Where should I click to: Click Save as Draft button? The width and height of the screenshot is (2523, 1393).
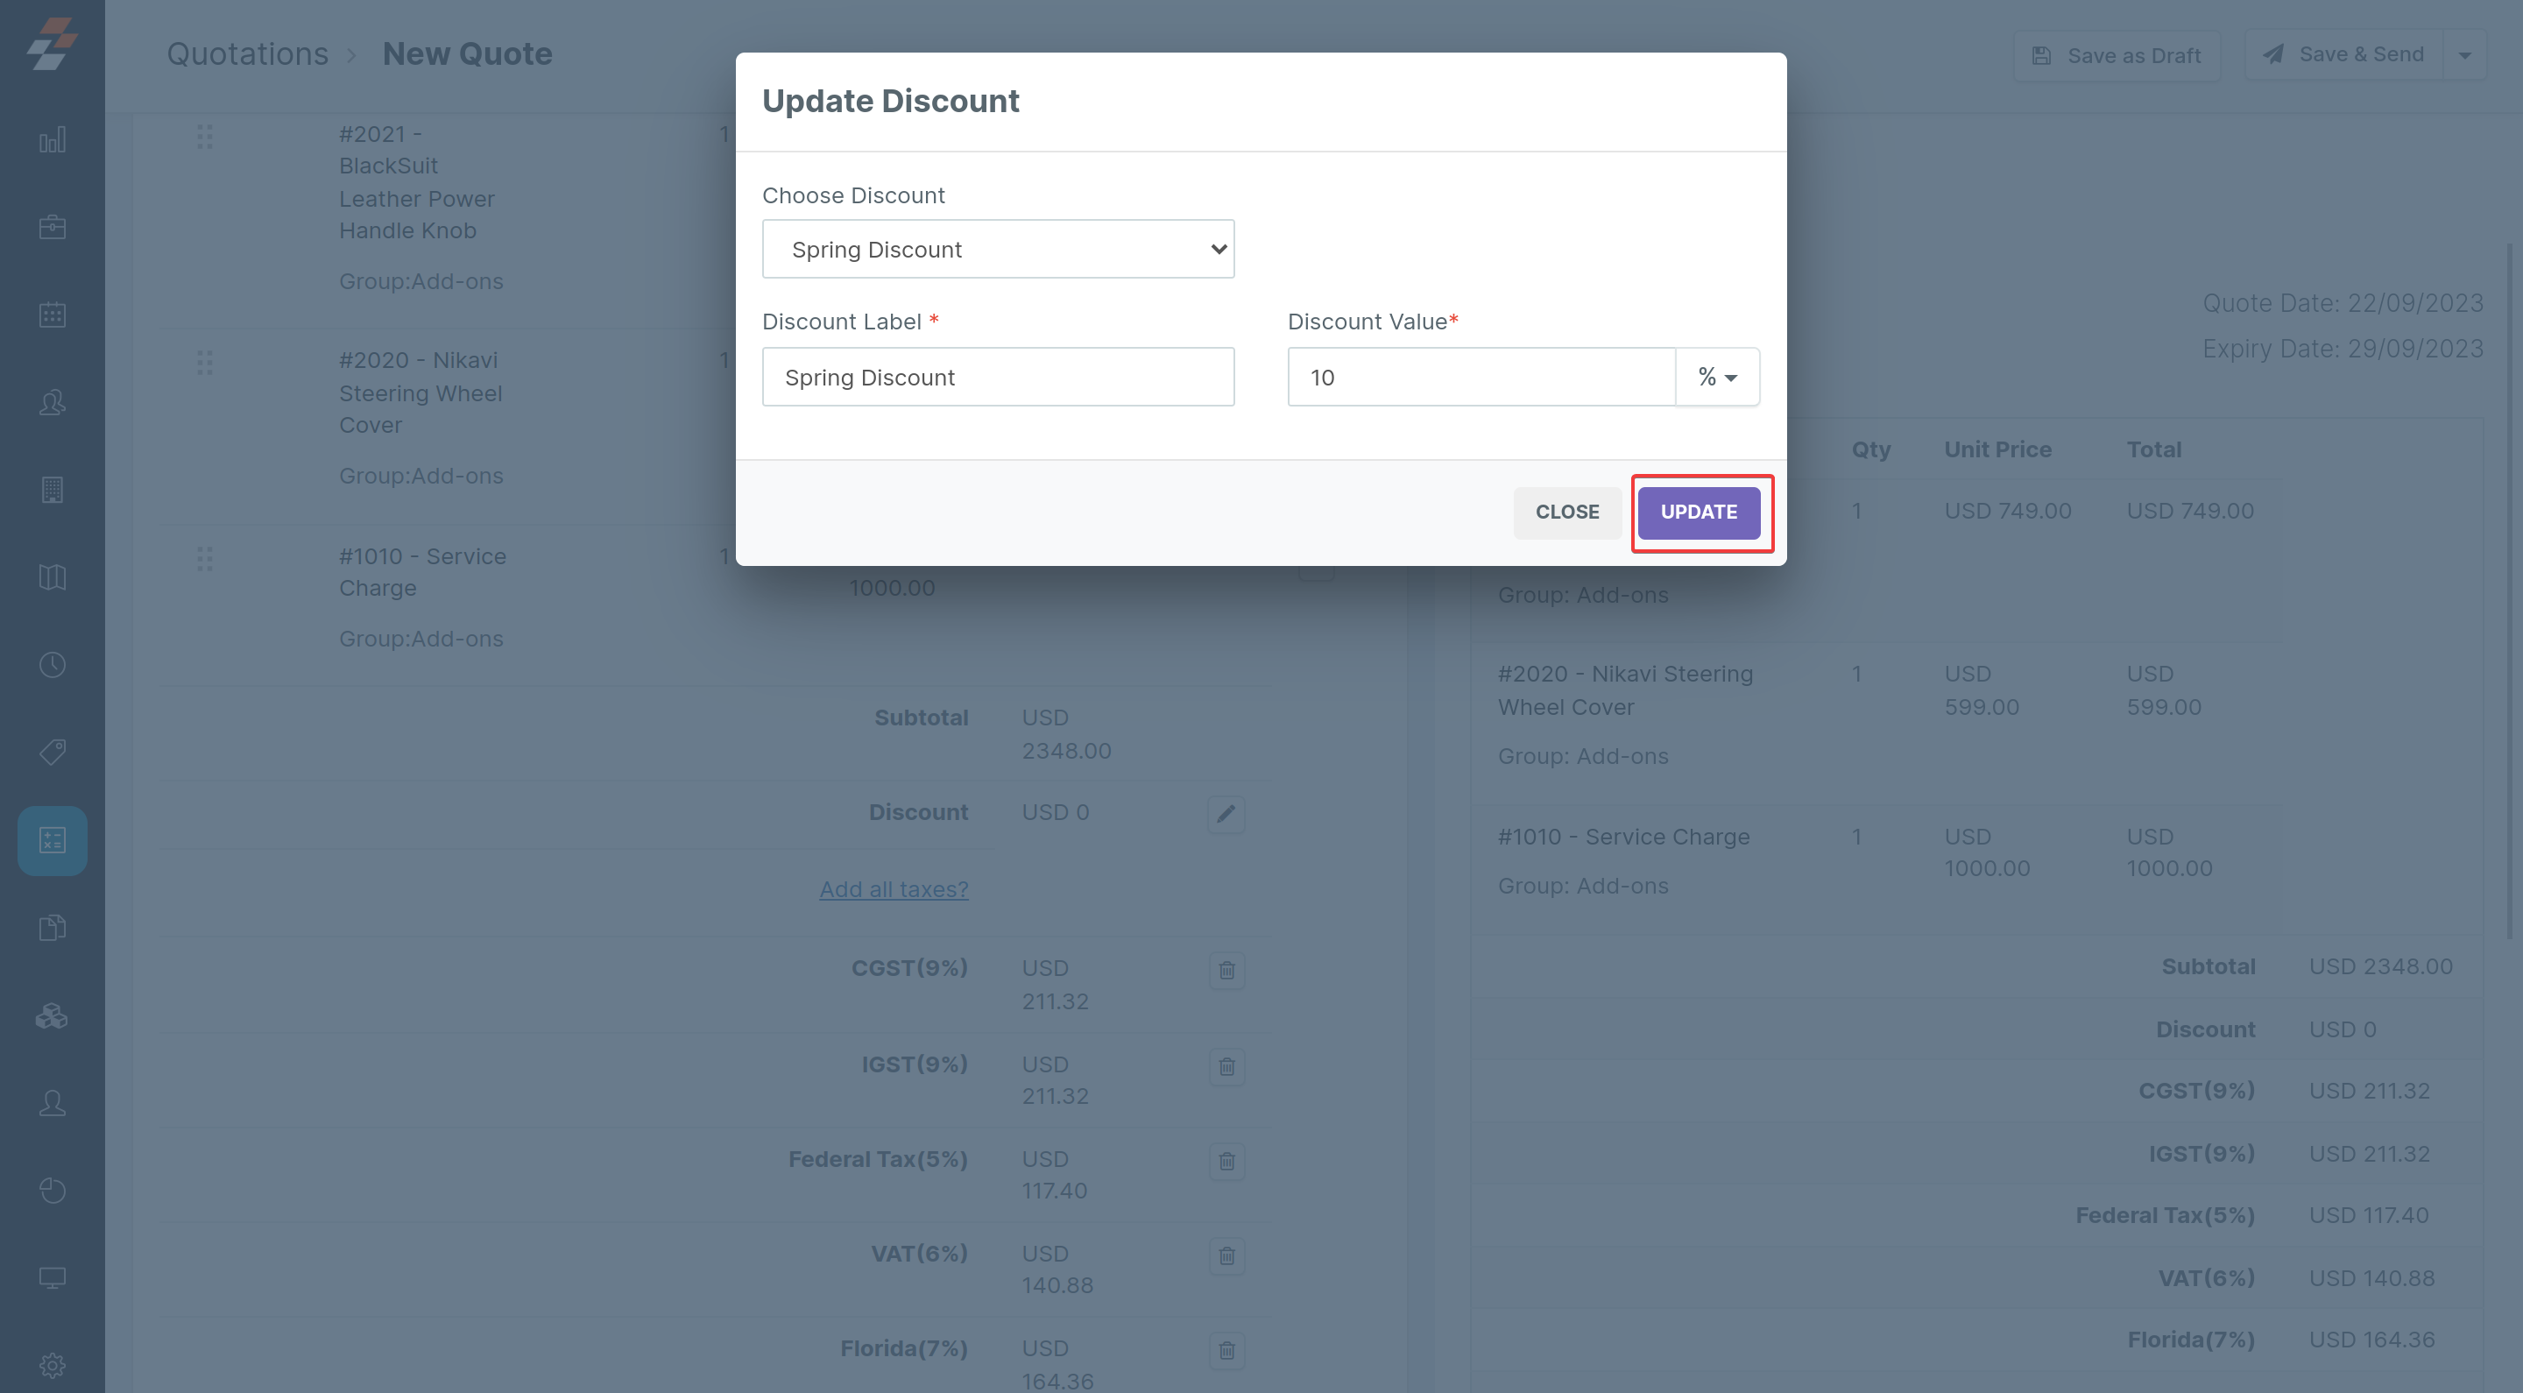2117,56
